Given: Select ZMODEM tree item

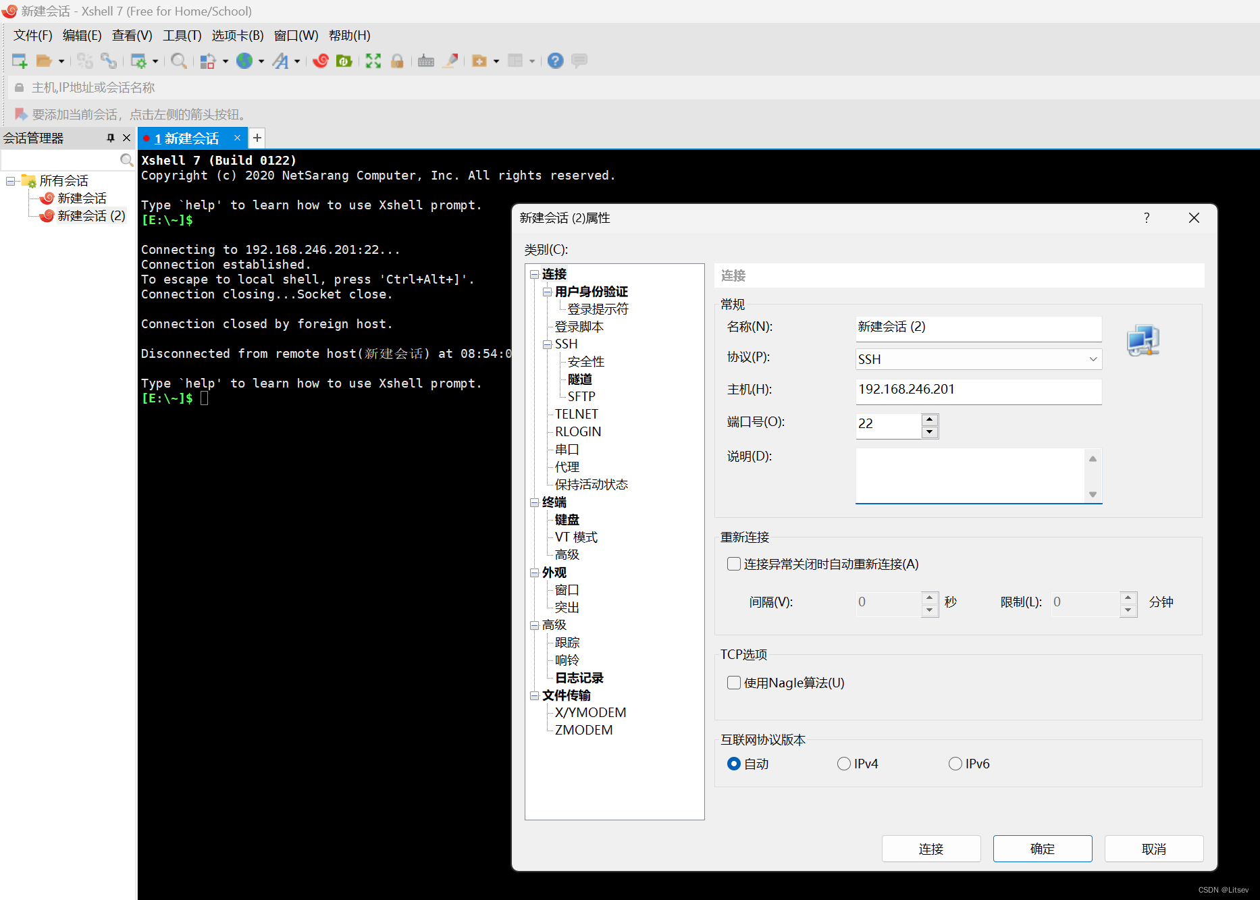Looking at the screenshot, I should tap(583, 731).
